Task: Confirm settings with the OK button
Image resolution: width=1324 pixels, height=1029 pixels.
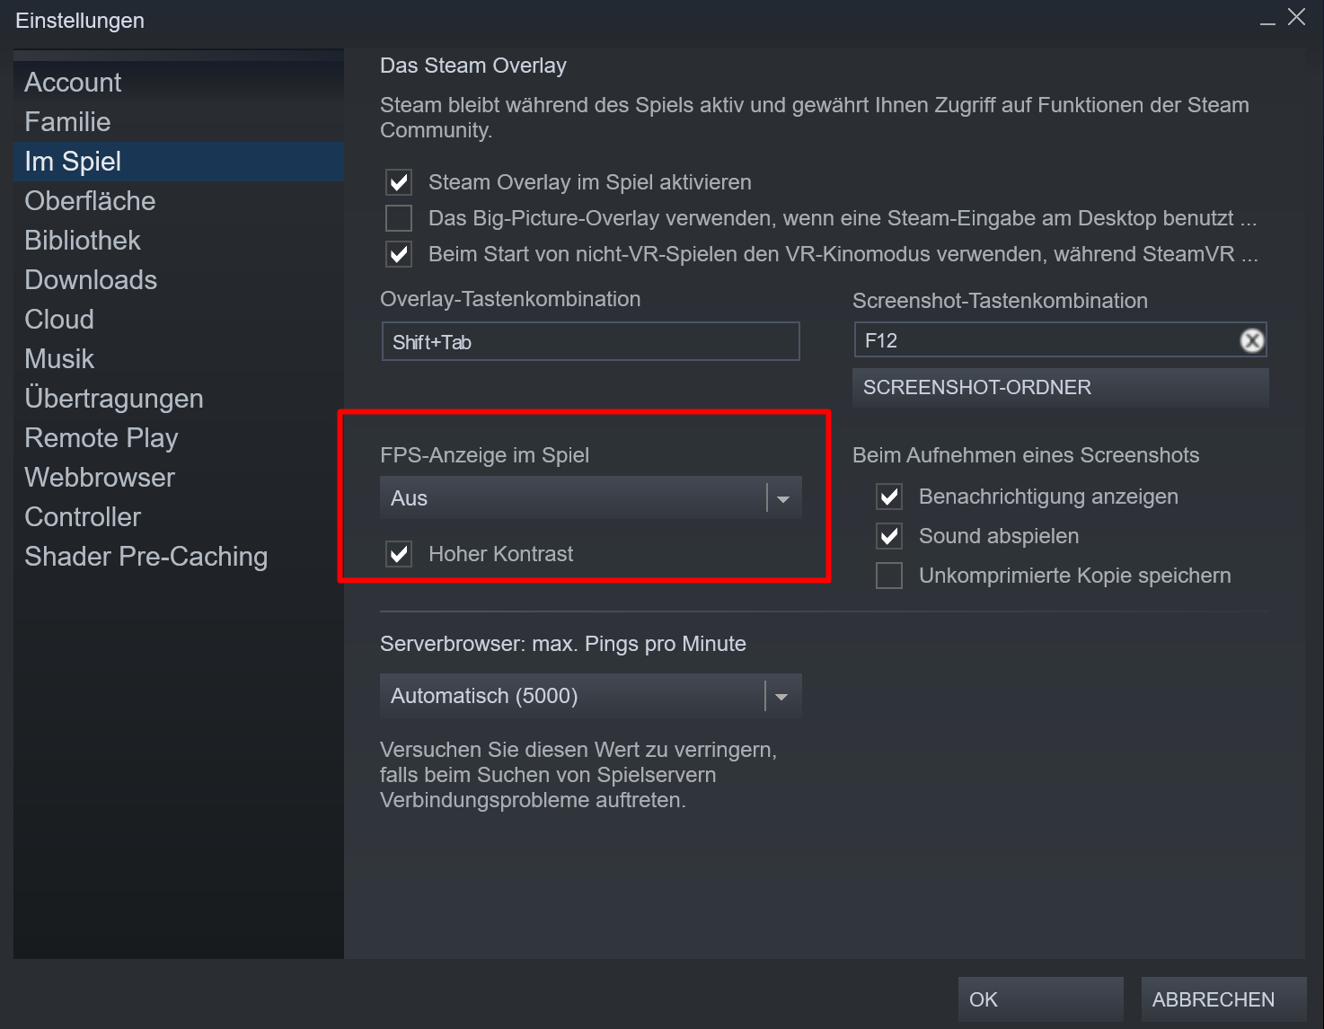Action: [1039, 999]
